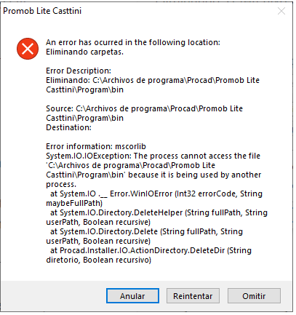296x315 pixels.
Task: Click the red error X icon
Action: (28, 49)
